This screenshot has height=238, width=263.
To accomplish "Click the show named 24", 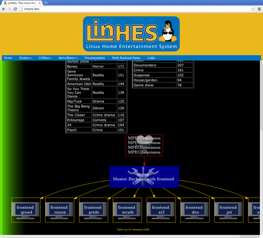I will (79, 125).
